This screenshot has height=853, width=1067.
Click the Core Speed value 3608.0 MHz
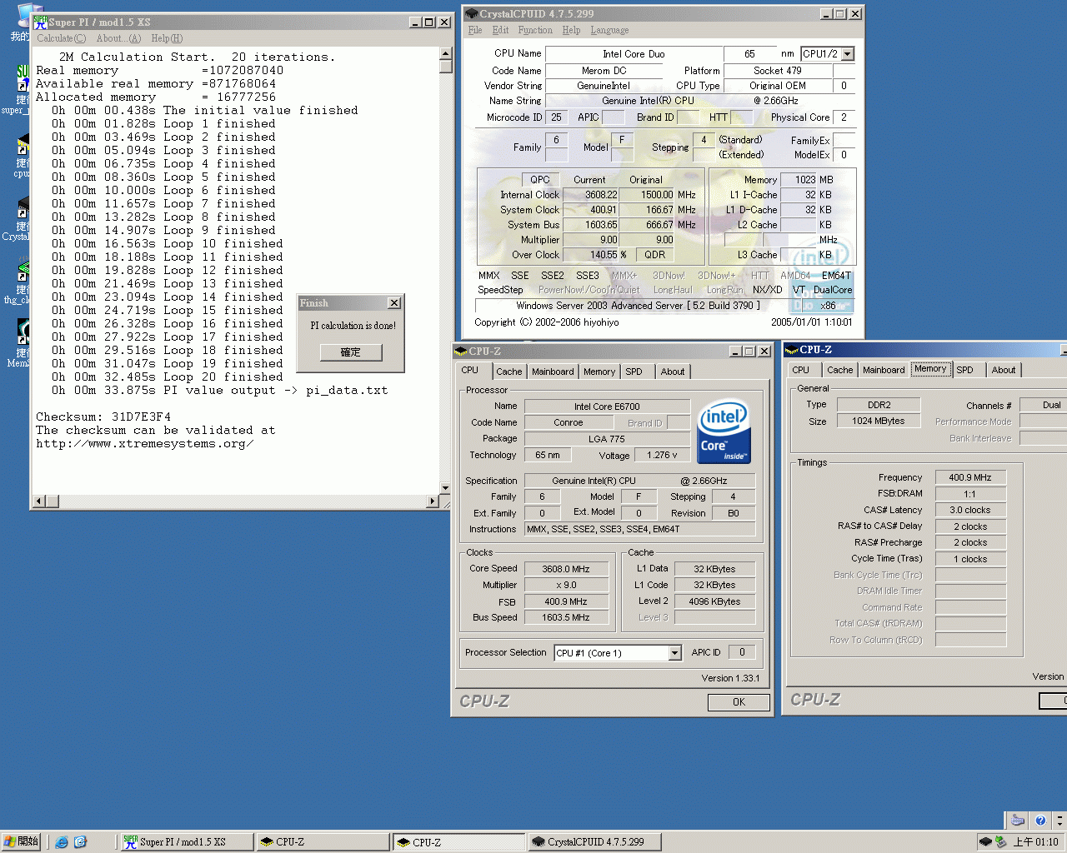pos(565,569)
